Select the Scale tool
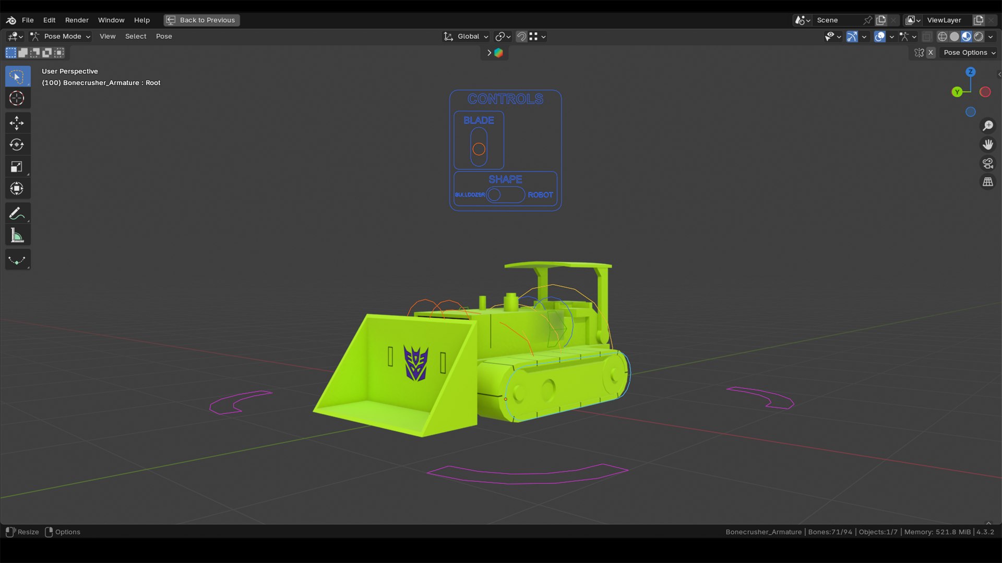Screen dimensions: 1002x563 (x=17, y=166)
